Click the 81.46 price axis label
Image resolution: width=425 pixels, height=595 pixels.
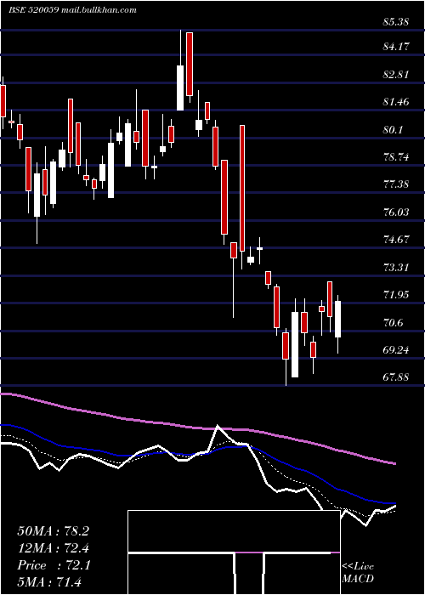[x=396, y=102]
